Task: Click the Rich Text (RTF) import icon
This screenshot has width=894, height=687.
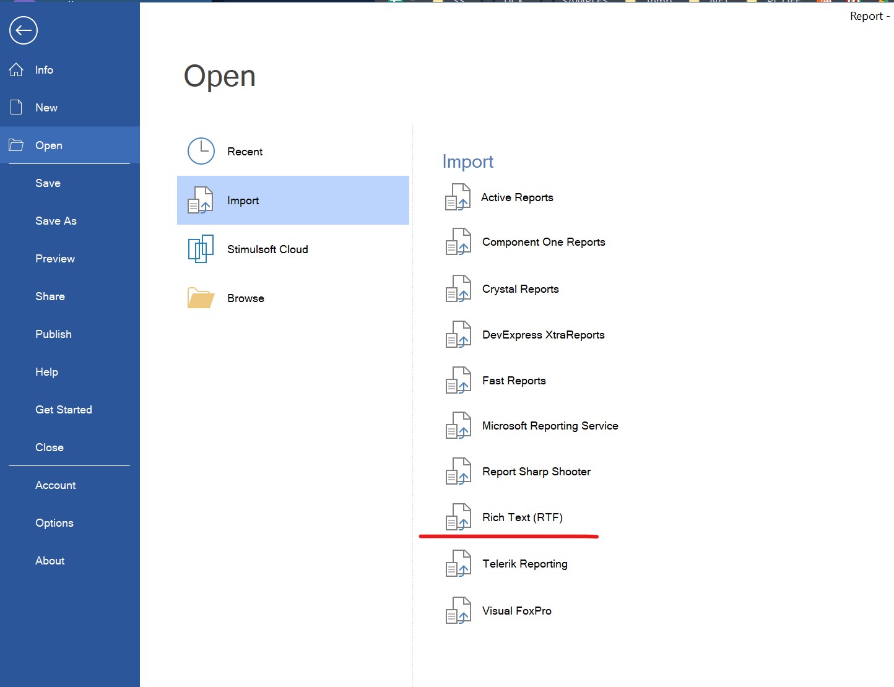Action: [458, 517]
